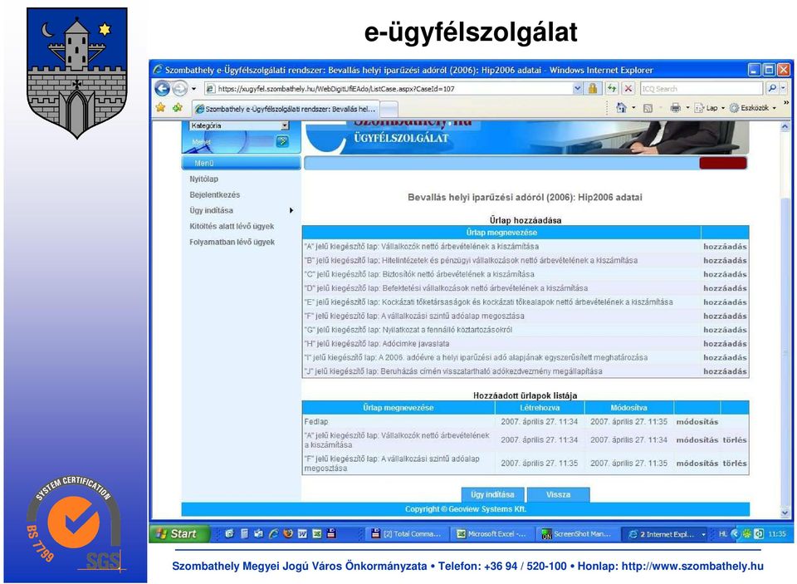Select Ügy indítása in the left menu
797x584 pixels.
211,210
